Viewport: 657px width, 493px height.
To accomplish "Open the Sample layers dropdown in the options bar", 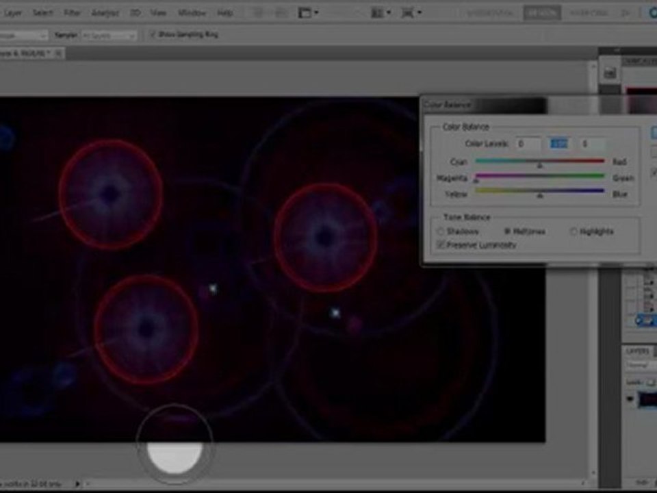I will point(109,36).
